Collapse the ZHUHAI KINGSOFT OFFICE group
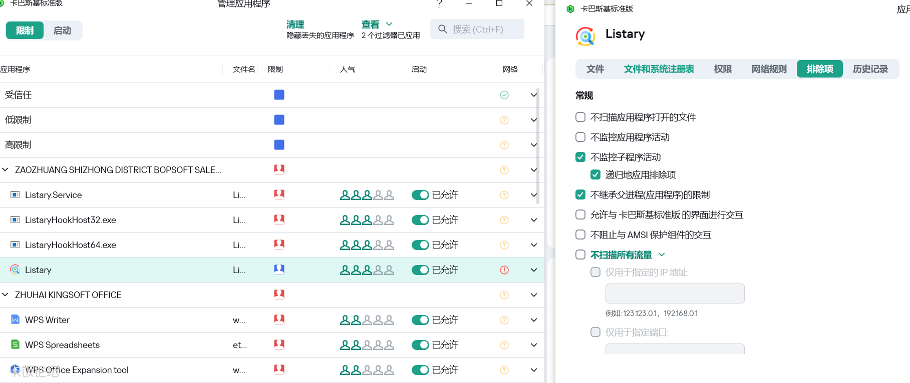The width and height of the screenshot is (910, 383). pos(5,294)
